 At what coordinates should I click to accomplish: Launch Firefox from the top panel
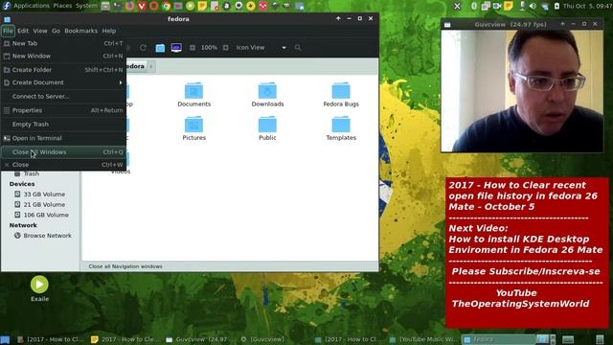pos(129,6)
